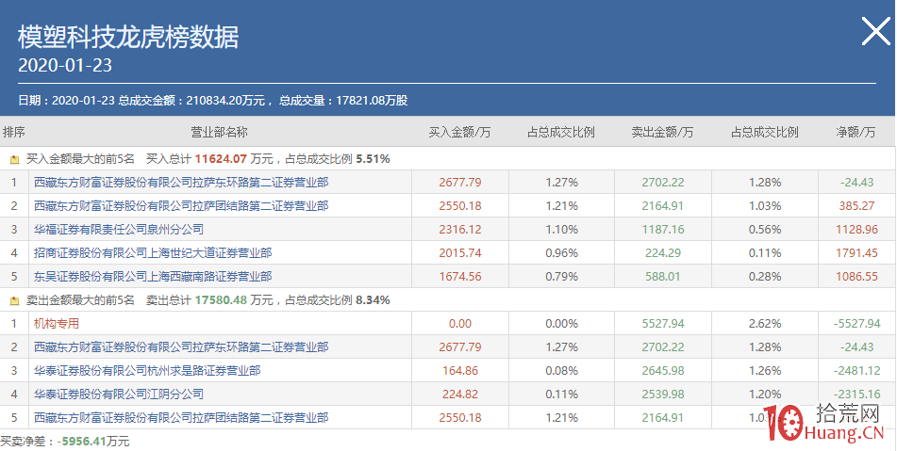Open 东吴证券上海西藏南路证券营业部 link
The width and height of the screenshot is (897, 451).
153,276
